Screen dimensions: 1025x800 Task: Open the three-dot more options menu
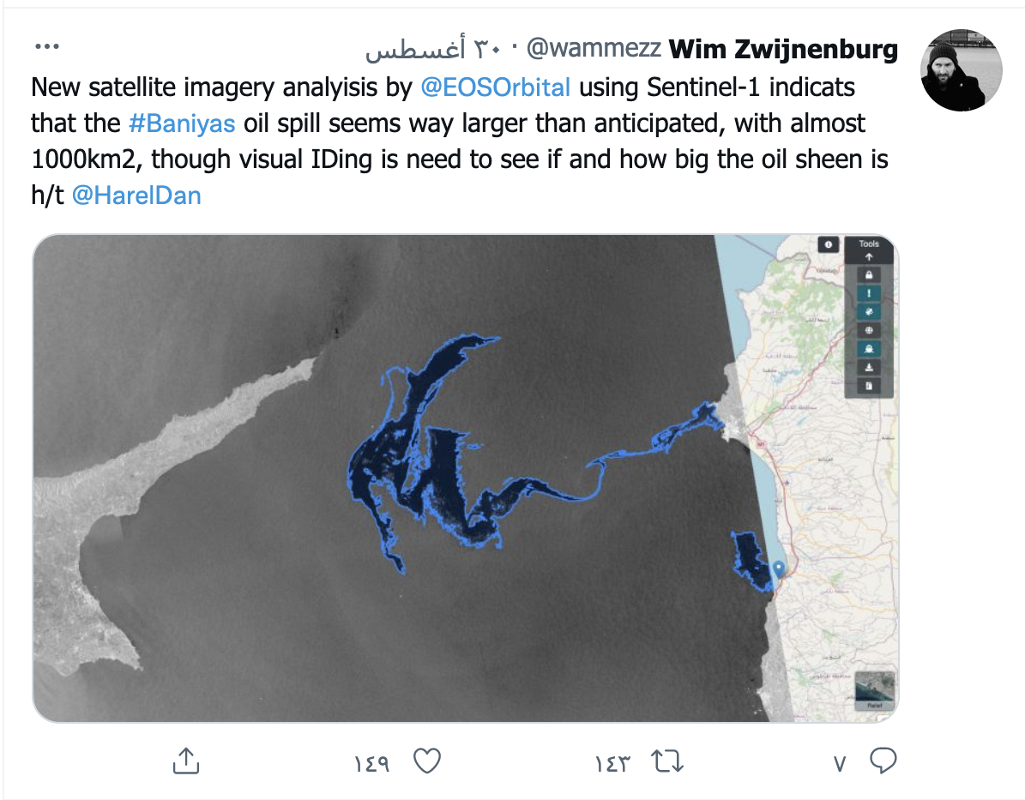pyautogui.click(x=47, y=46)
